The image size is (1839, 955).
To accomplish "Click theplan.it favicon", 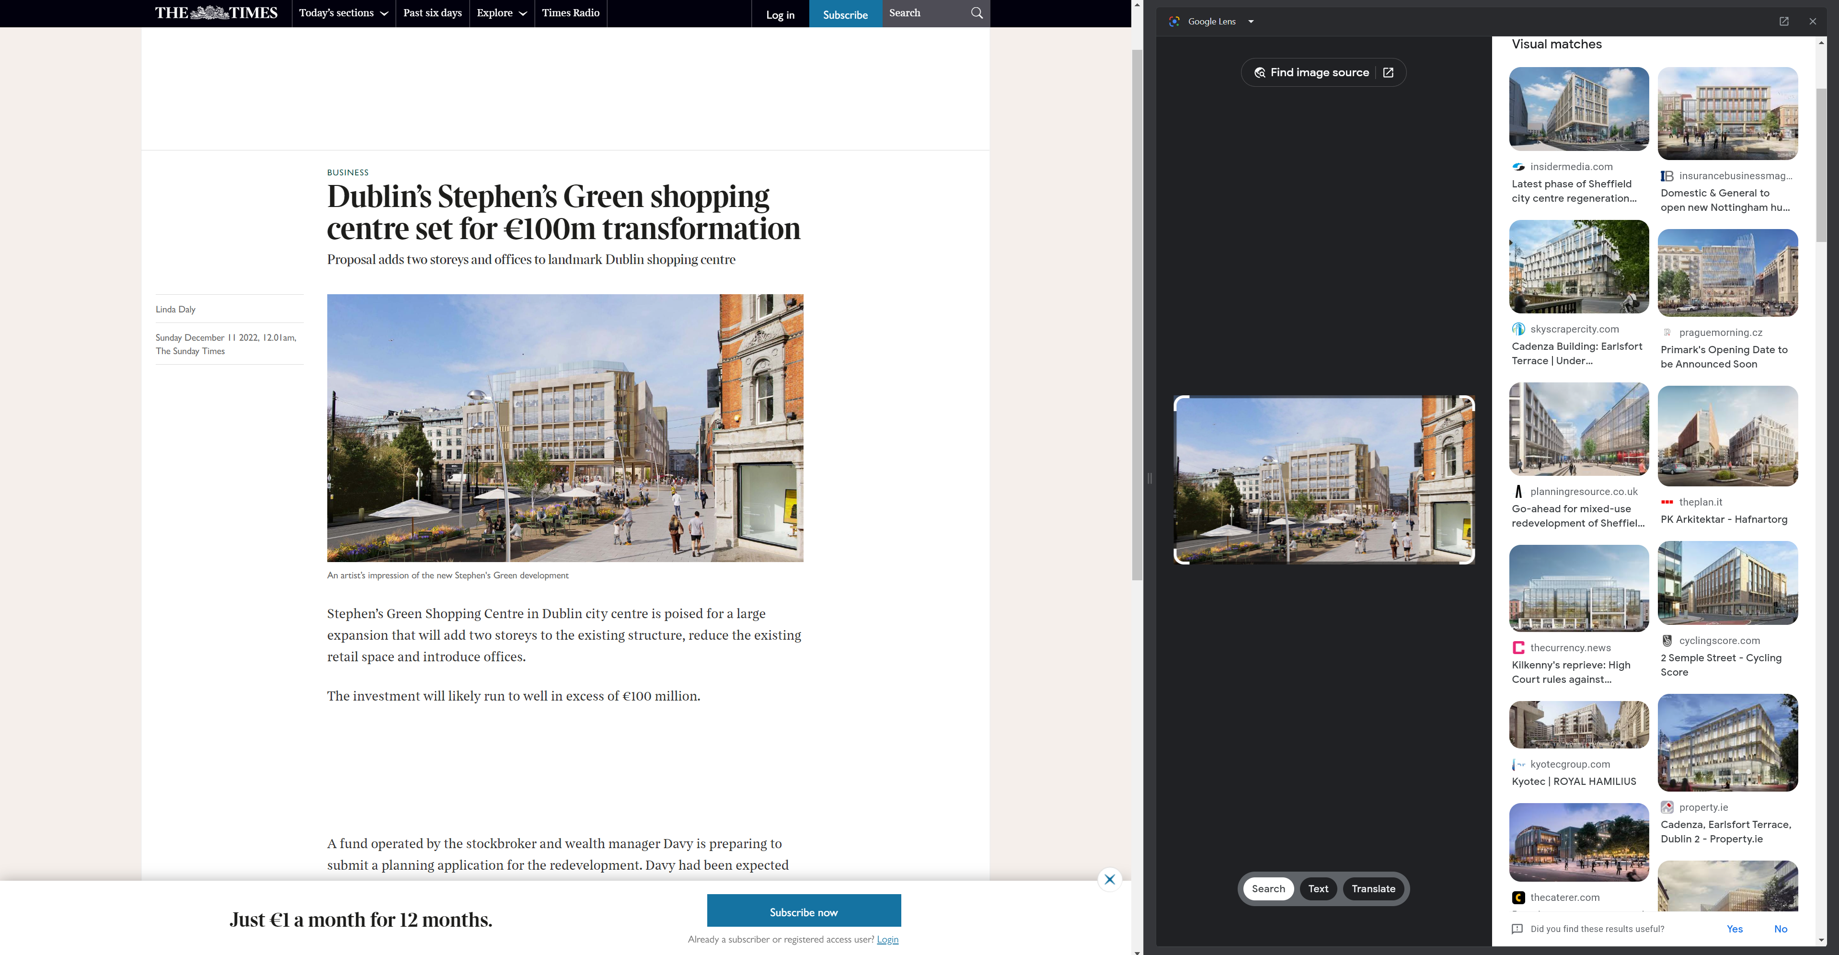I will tap(1667, 503).
